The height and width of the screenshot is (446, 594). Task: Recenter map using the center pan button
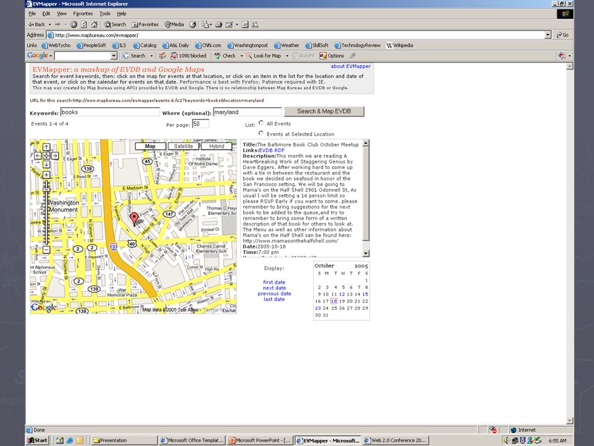click(x=46, y=155)
